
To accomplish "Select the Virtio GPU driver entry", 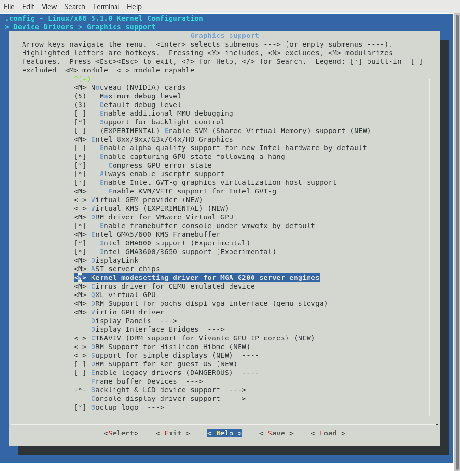I will pyautogui.click(x=127, y=312).
